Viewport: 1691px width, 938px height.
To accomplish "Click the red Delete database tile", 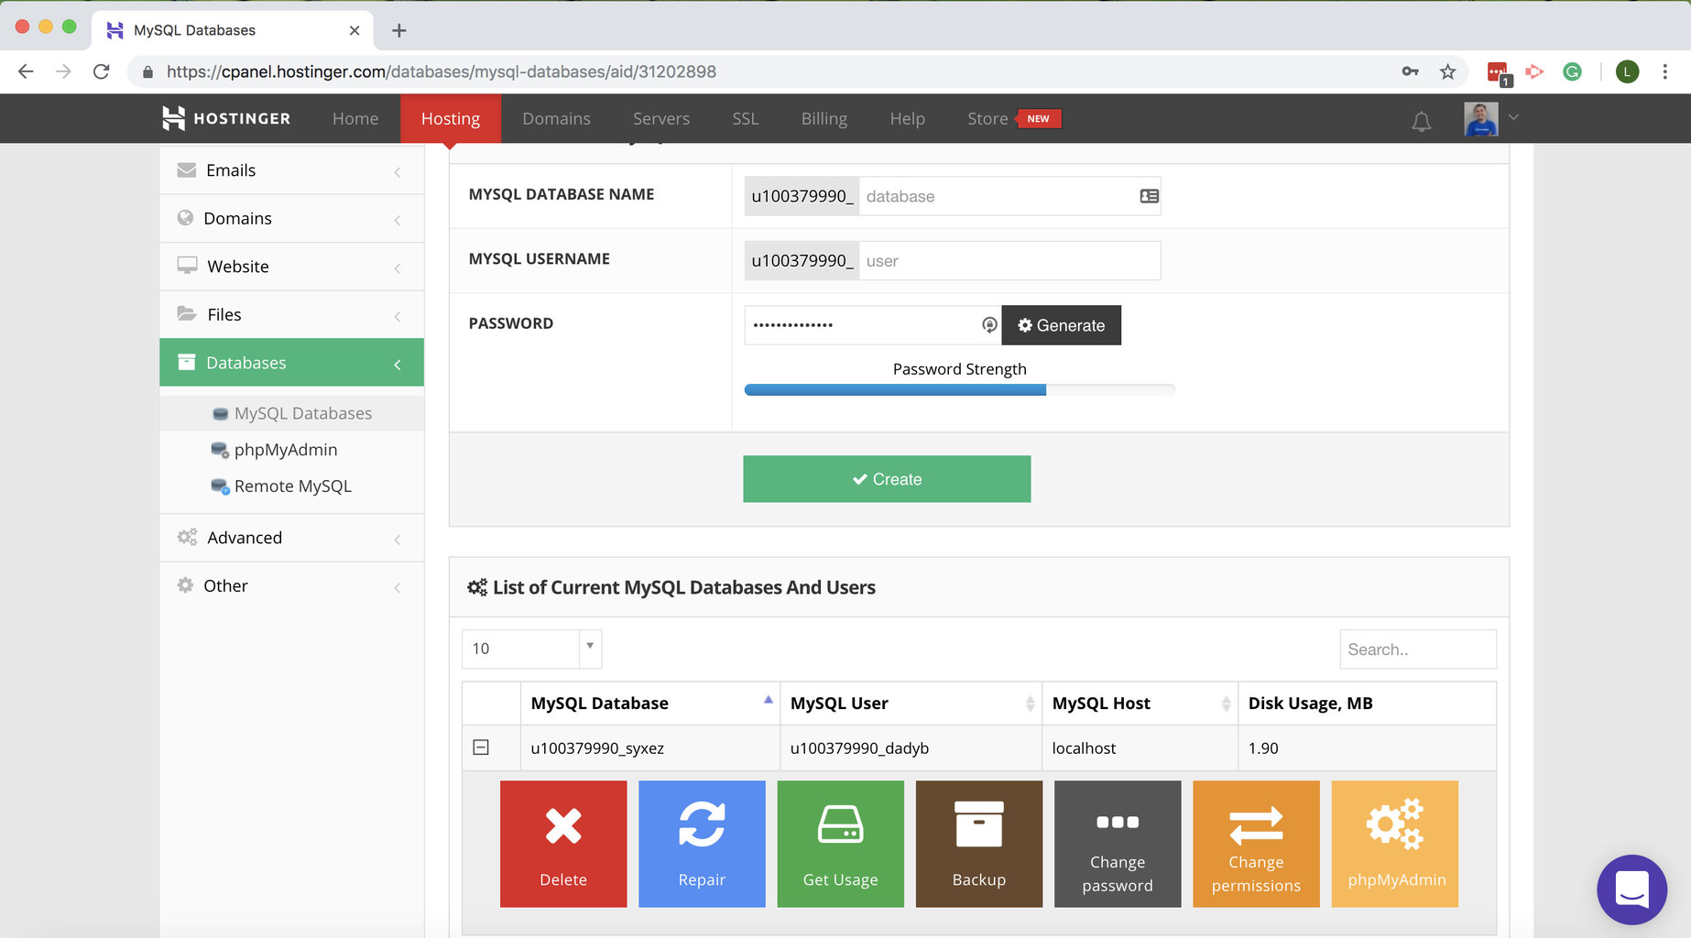I will tap(562, 844).
